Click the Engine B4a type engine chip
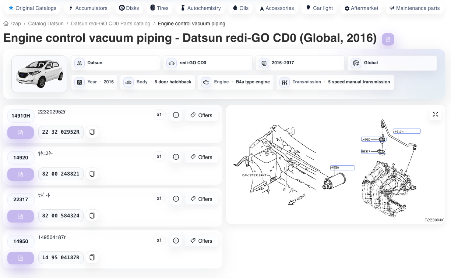 [236, 82]
